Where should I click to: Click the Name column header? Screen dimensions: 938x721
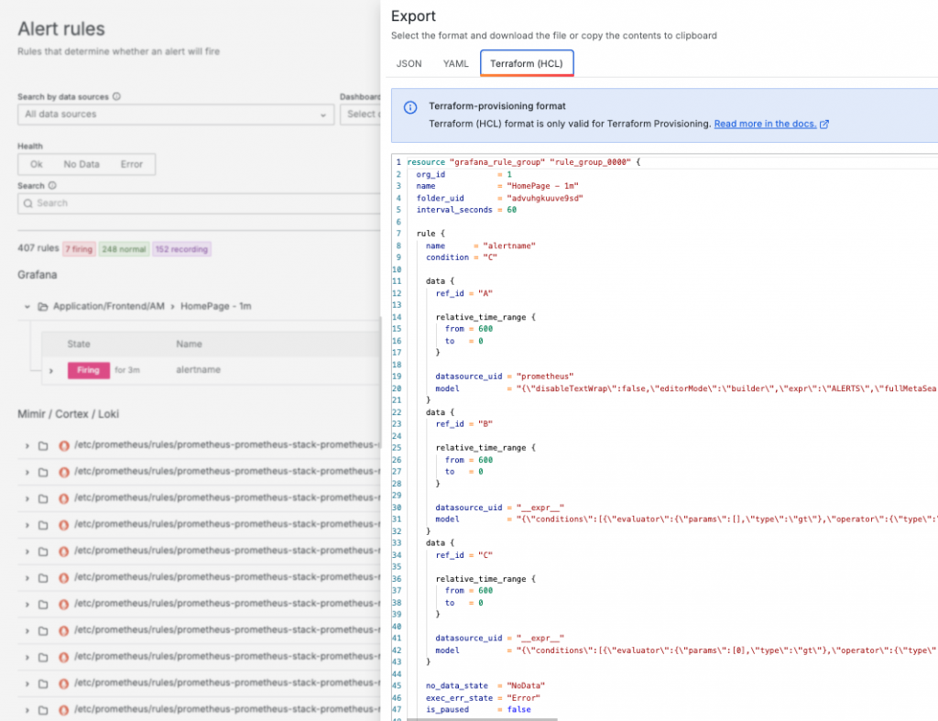189,344
